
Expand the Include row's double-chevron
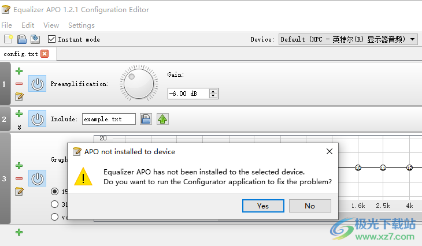tap(19, 128)
